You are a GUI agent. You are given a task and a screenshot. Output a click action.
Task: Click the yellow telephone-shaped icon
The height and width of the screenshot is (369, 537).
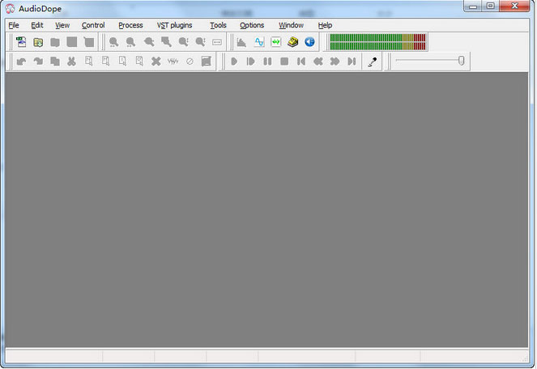coord(293,42)
